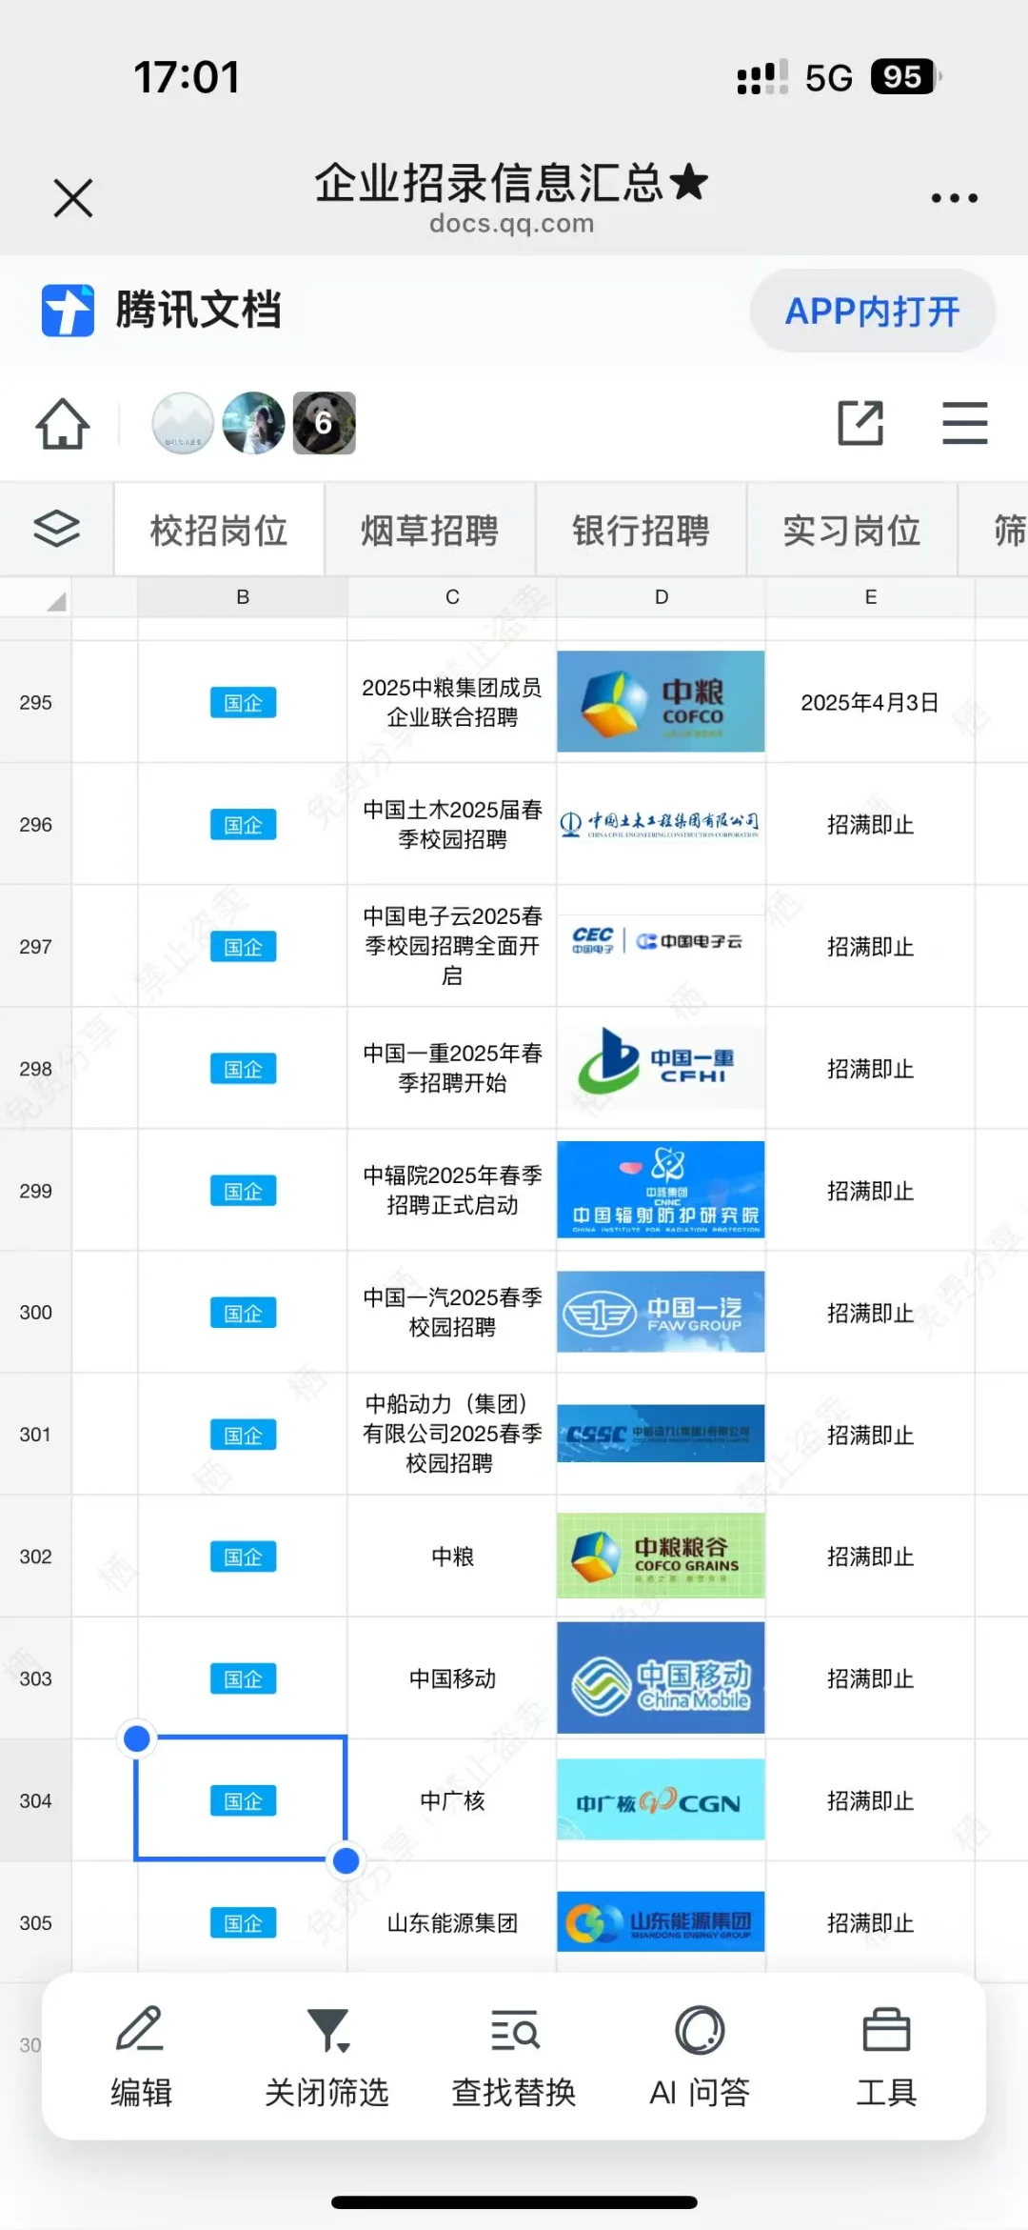Select cell 中国电子云2025春季校园招聘全面开启

click(x=452, y=946)
